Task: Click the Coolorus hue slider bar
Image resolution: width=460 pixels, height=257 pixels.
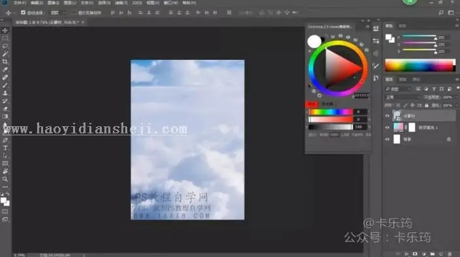Action: tap(330, 112)
